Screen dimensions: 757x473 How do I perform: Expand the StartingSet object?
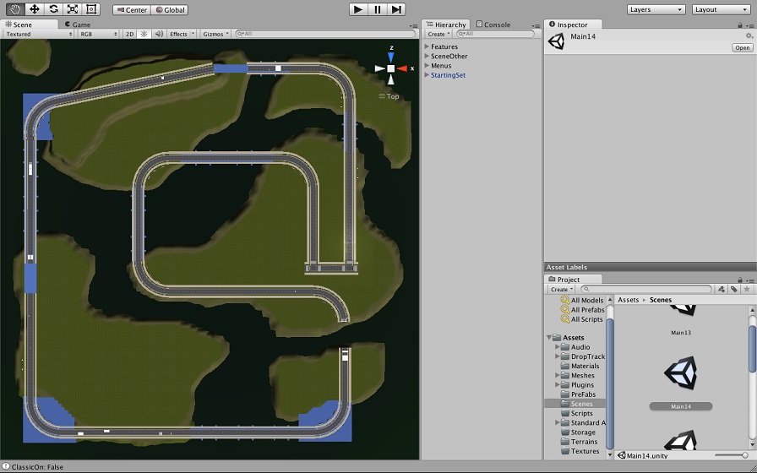click(427, 75)
